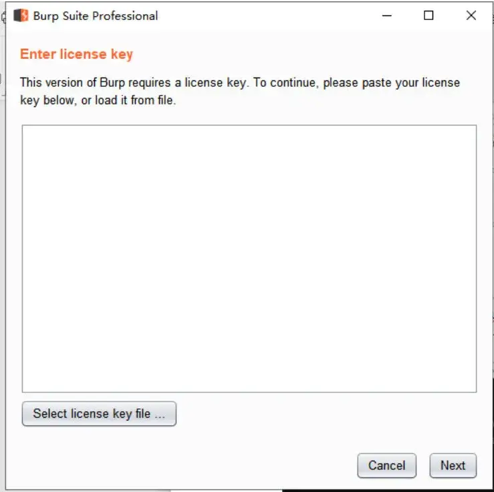Click the orange 'Enter license key' heading
This screenshot has width=494, height=492.
(x=76, y=54)
